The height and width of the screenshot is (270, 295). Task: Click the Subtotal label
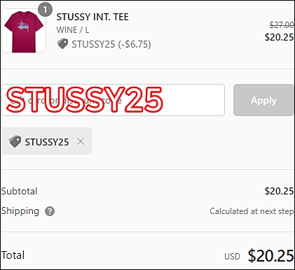coord(20,191)
